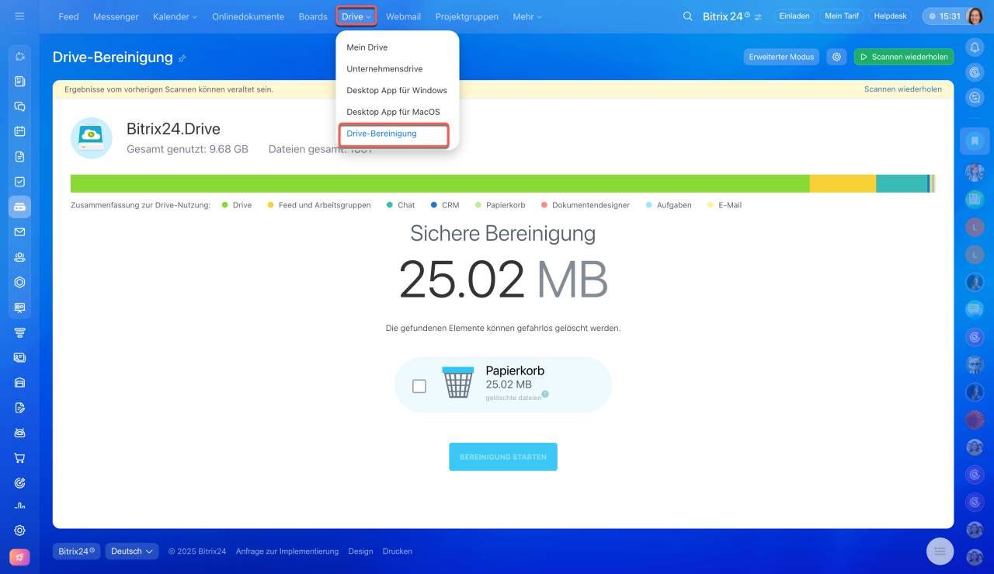Click the green Drive segment of usage bar
Screen dimensions: 994x574
(440, 183)
